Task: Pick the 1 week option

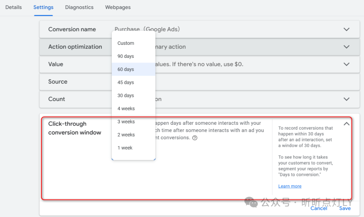Action: pyautogui.click(x=125, y=148)
